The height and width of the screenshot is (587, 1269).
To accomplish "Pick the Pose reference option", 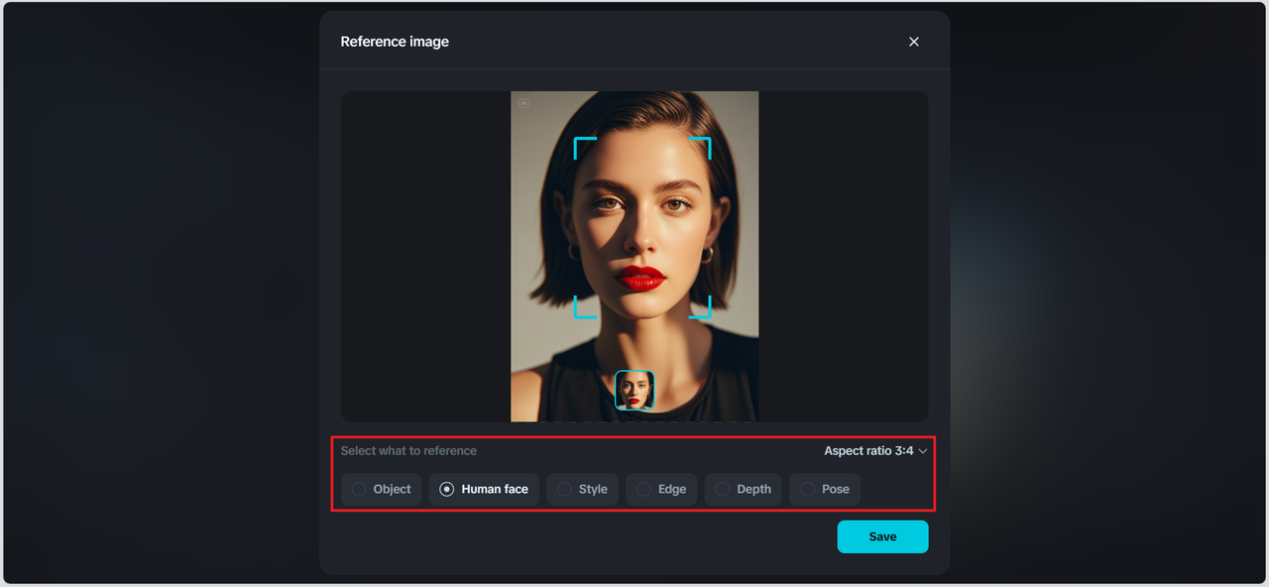I will coord(825,489).
